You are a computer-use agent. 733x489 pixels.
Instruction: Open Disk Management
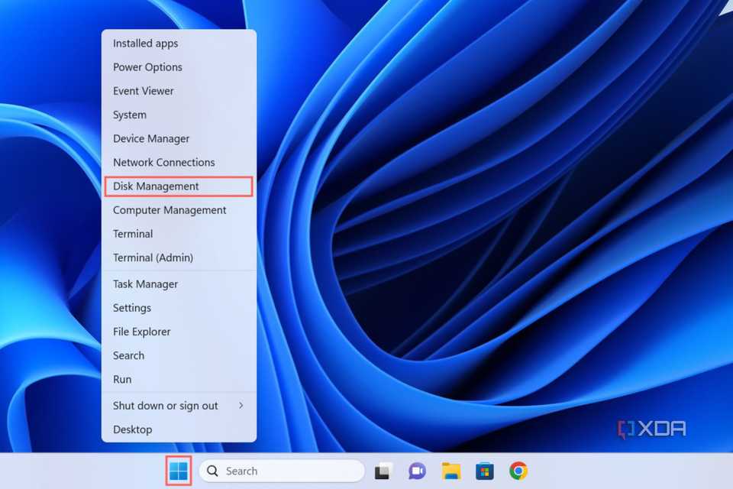pos(179,186)
